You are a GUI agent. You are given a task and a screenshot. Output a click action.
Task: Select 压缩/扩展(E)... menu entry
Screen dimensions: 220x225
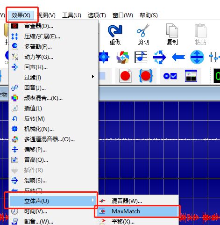point(54,36)
